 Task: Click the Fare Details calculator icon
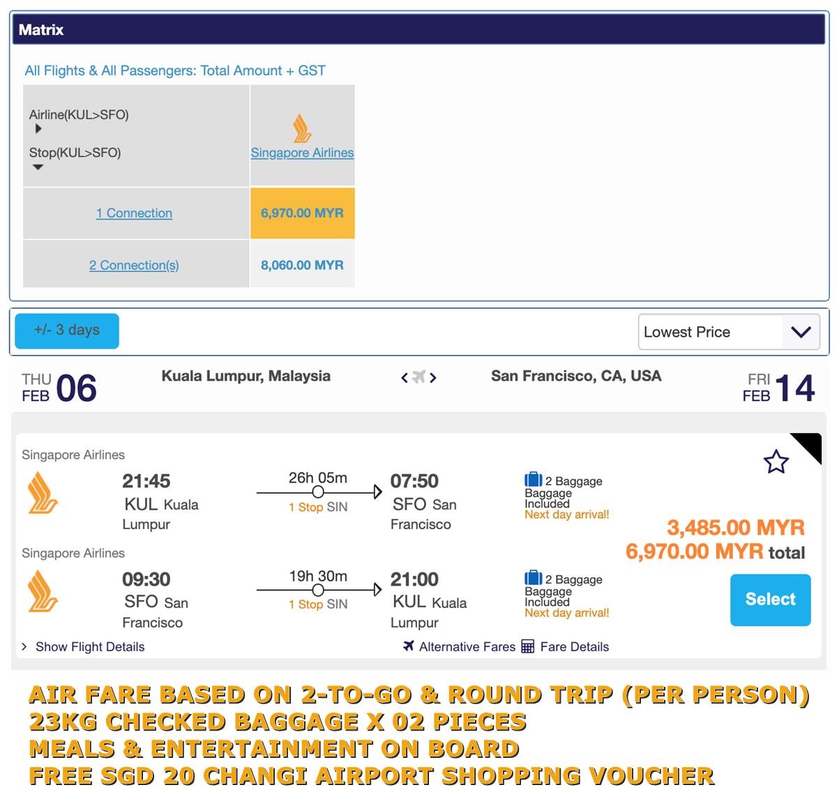click(528, 646)
